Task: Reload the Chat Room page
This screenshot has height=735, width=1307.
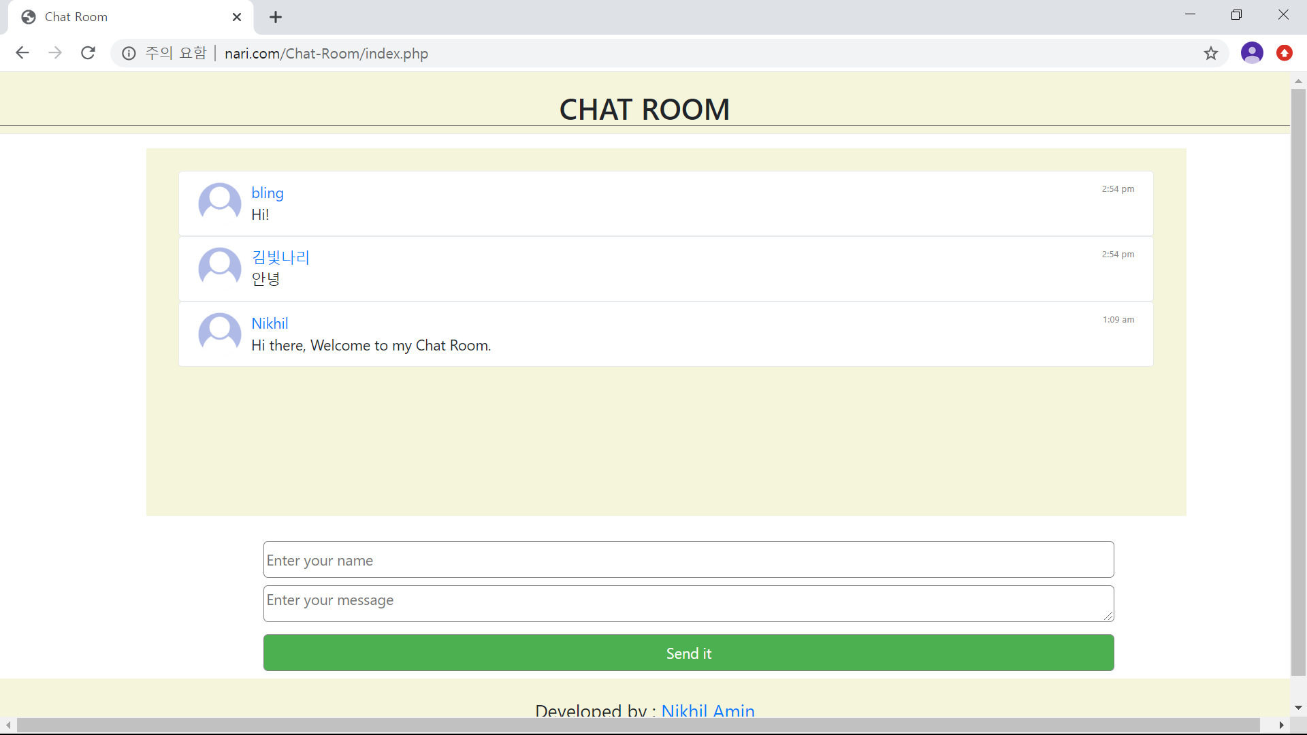Action: tap(88, 53)
